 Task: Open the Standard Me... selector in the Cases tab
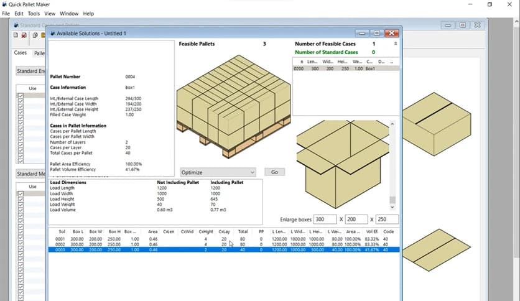point(30,174)
